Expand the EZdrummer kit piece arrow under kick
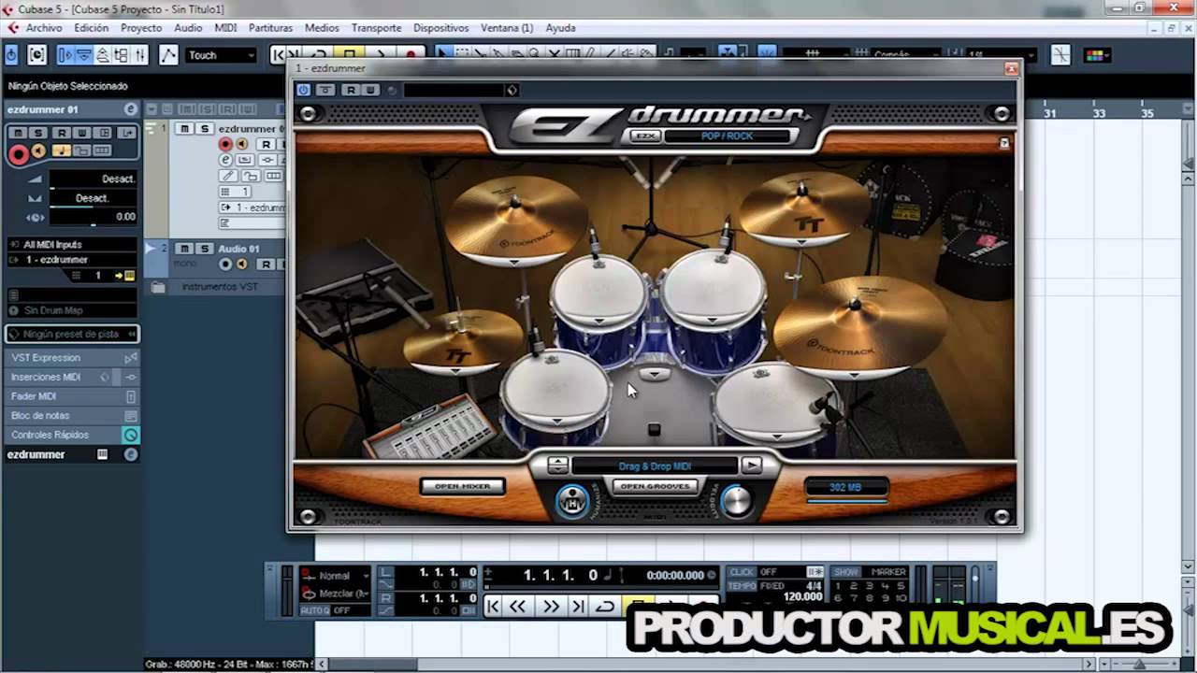This screenshot has height=673, width=1197. tap(655, 374)
